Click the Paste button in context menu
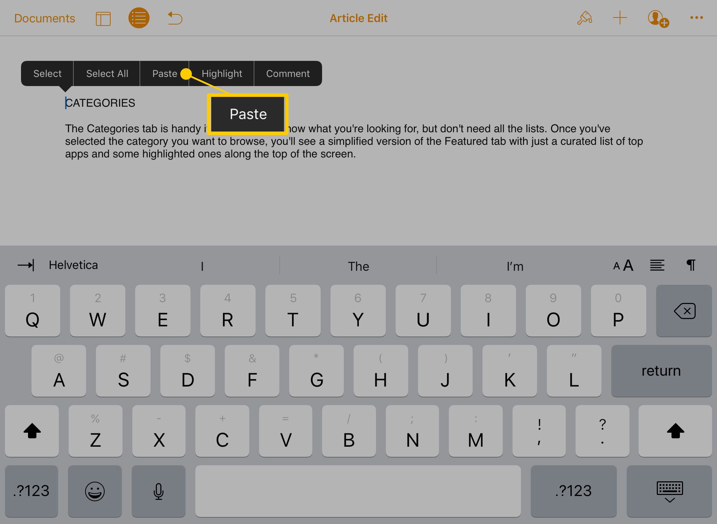The image size is (717, 524). (165, 73)
